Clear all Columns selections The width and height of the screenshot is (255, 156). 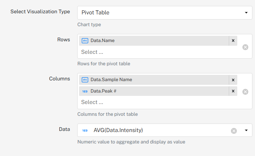[245, 92]
